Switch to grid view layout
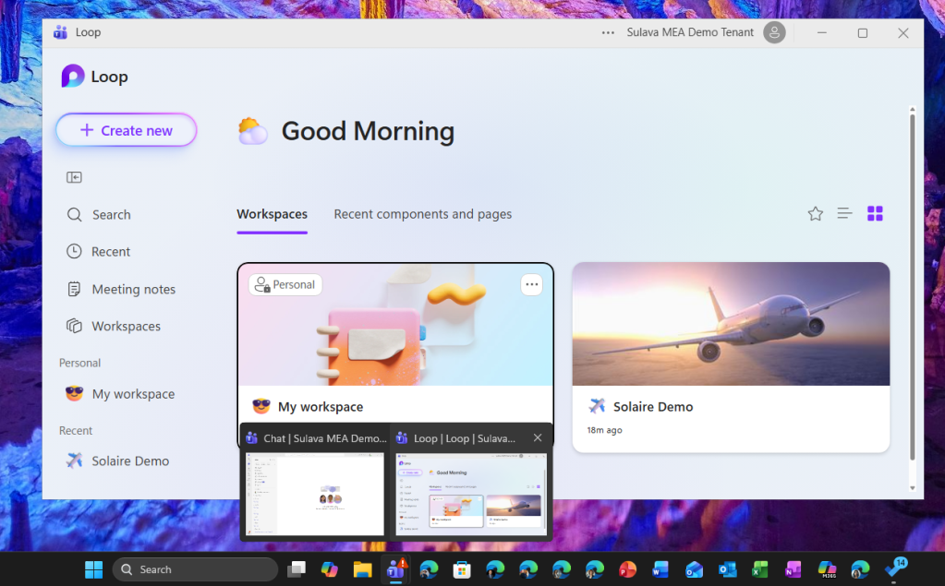The image size is (945, 586). click(x=875, y=214)
